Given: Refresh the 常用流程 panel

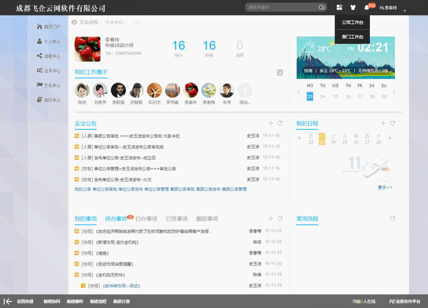Looking at the screenshot, I should 392,219.
